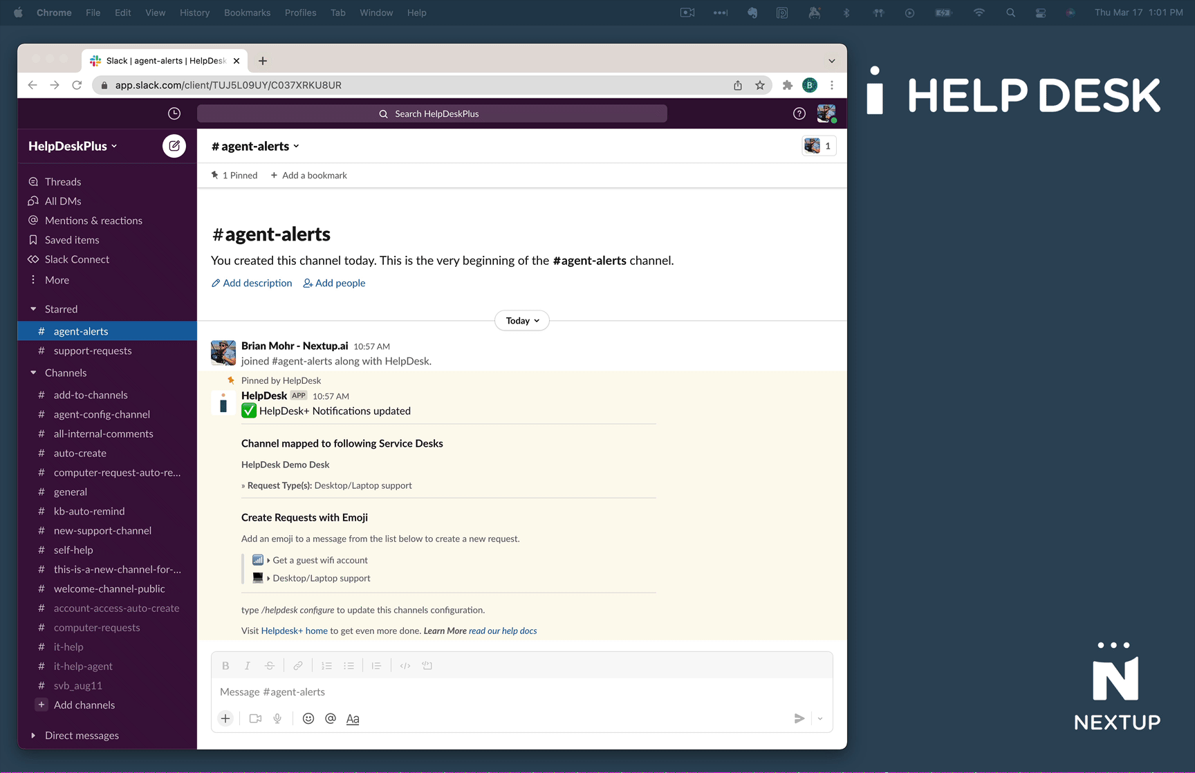Open Chrome extensions puzzle icon
The height and width of the screenshot is (773, 1195).
pyautogui.click(x=787, y=85)
